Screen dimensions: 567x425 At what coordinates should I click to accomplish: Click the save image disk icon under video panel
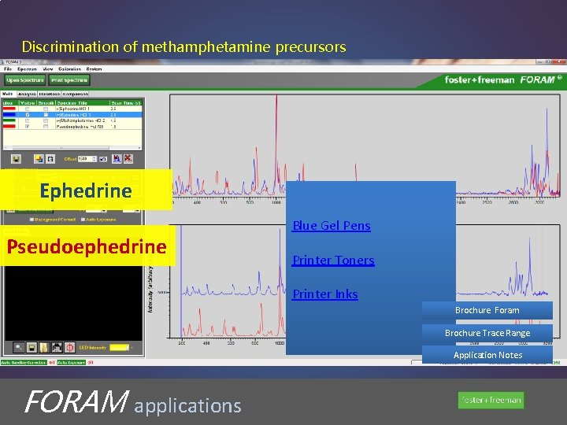click(31, 348)
